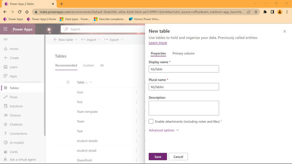The width and height of the screenshot is (292, 164).
Task: Open Home | Power Virtual bookmark
Action: click(x=144, y=19)
